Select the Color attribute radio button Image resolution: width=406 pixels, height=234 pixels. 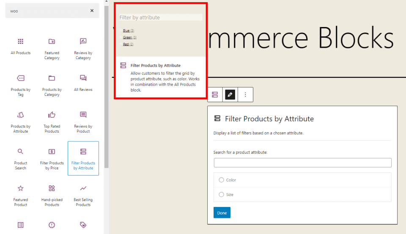[x=221, y=180]
